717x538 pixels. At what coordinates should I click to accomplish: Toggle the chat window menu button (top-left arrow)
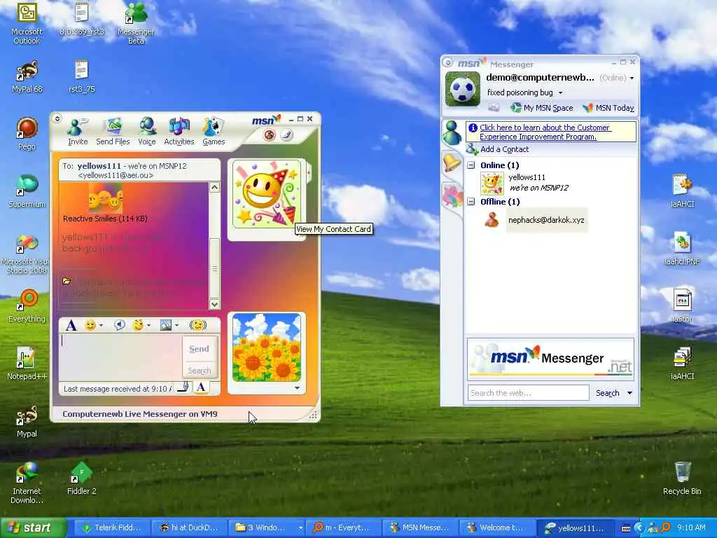tap(57, 119)
